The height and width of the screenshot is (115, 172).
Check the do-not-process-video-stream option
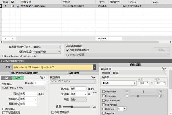3,112
